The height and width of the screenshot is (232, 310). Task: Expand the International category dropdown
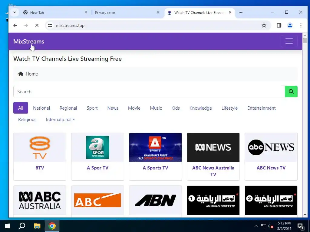(60, 120)
